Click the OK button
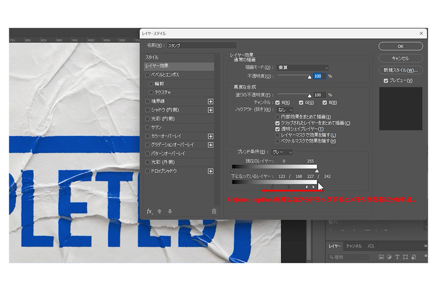The width and height of the screenshot is (437, 291). (x=400, y=46)
